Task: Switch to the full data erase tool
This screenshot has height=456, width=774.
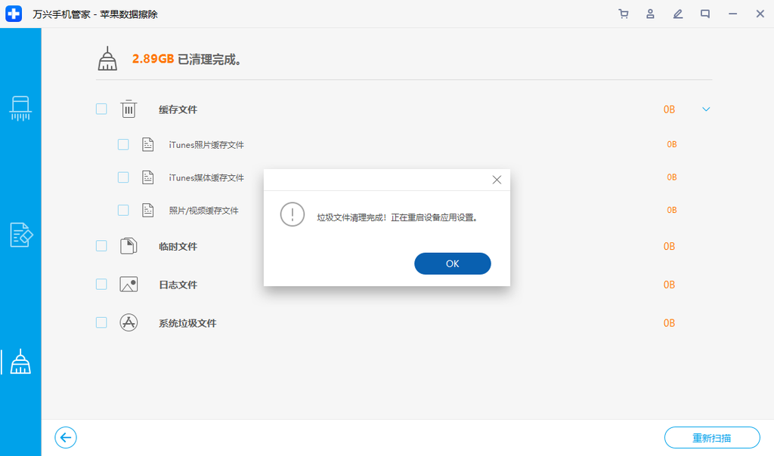Action: click(x=20, y=109)
